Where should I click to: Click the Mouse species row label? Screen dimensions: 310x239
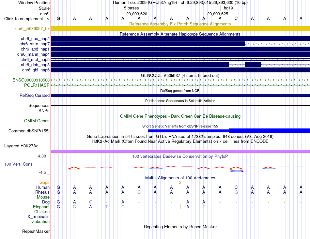[43, 197]
